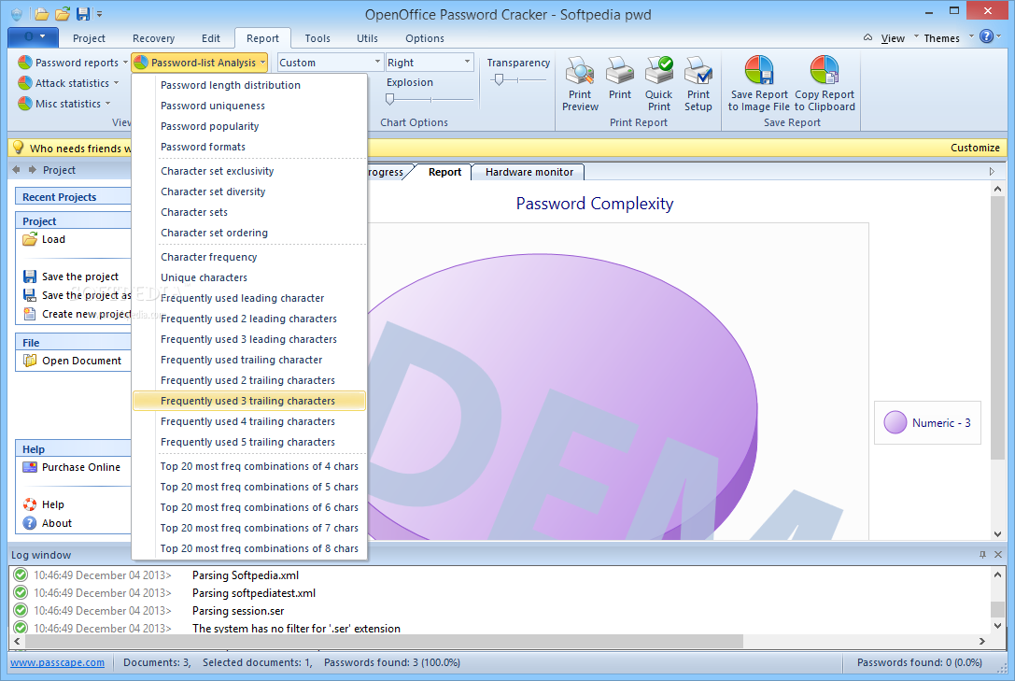Click the help question mark icon in title bar

(986, 36)
